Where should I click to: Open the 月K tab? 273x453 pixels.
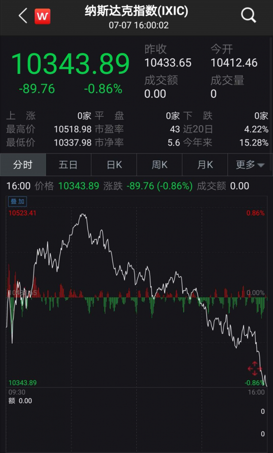(x=205, y=165)
